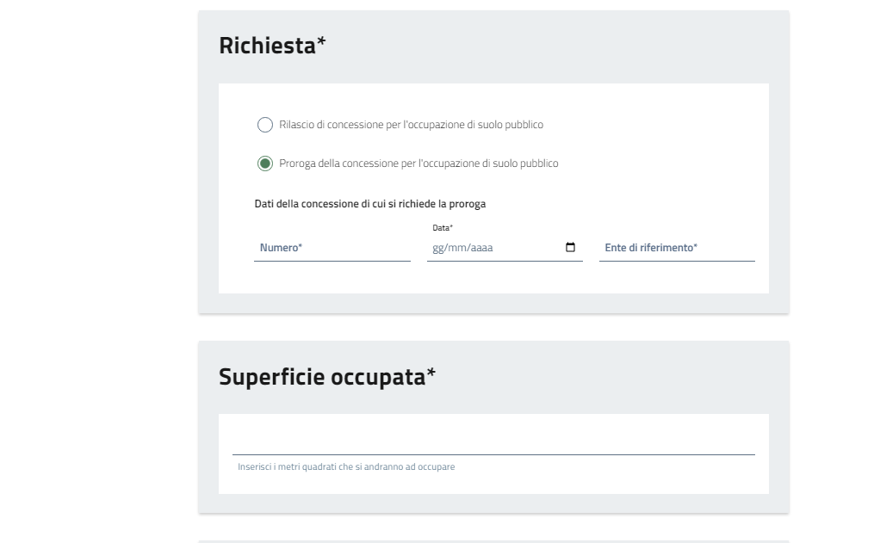This screenshot has height=543, width=874.
Task: Click the asterisk next to Superficie occupata
Action: point(431,373)
